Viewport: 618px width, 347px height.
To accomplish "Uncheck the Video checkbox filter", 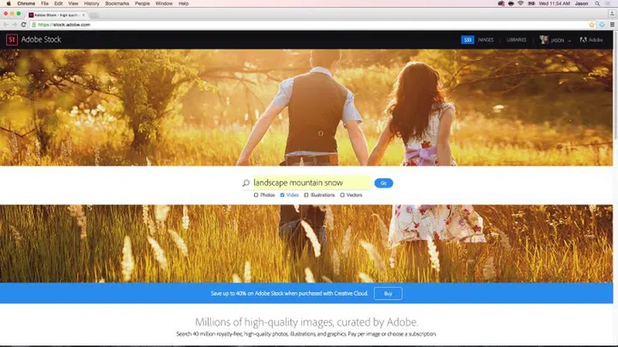I will tap(282, 195).
